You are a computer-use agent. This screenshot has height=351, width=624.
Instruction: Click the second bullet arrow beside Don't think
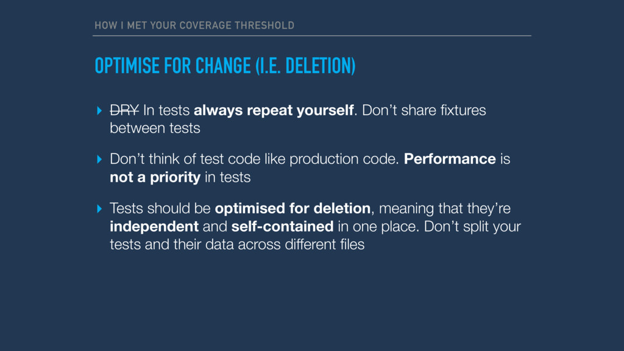click(x=99, y=159)
